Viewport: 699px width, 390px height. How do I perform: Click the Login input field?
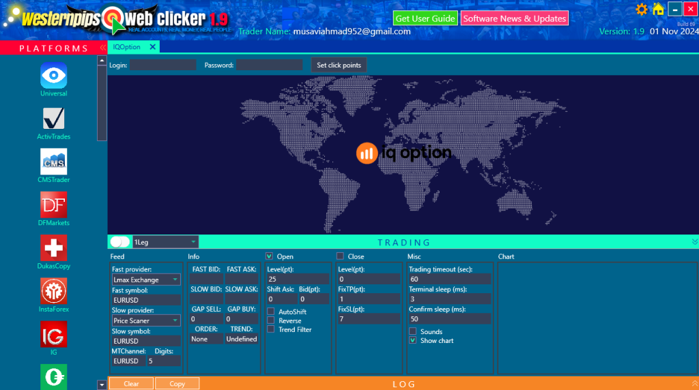pos(162,65)
